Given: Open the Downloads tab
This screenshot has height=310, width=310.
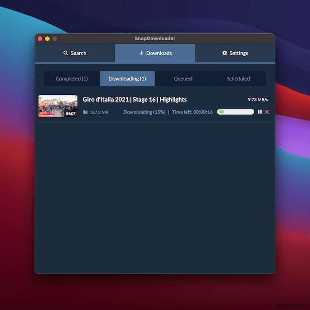Looking at the screenshot, I should click(155, 53).
